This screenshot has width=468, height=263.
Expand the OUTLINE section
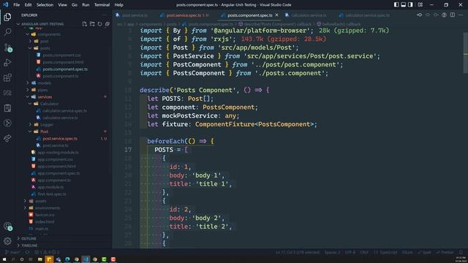(29, 239)
